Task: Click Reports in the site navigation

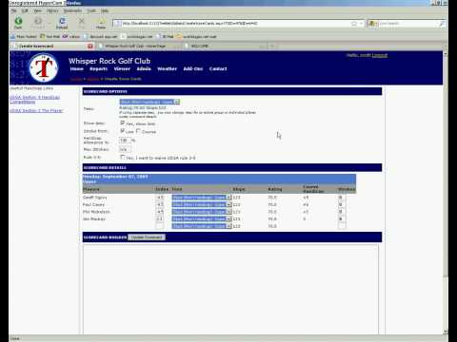Action: point(99,68)
